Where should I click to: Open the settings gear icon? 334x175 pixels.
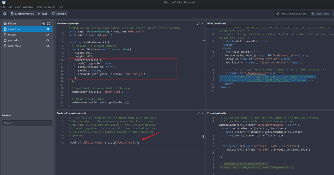[x=4, y=14]
